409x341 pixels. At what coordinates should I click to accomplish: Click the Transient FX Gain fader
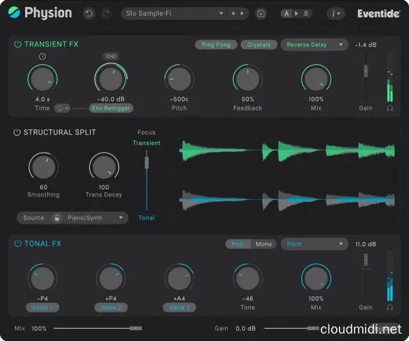[365, 71]
